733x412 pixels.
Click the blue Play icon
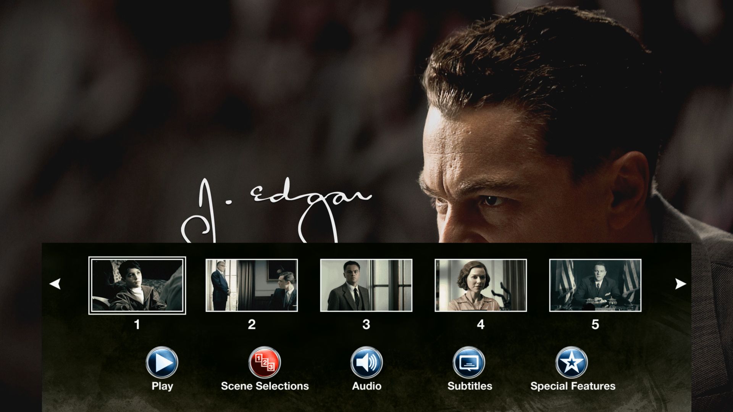pos(162,362)
